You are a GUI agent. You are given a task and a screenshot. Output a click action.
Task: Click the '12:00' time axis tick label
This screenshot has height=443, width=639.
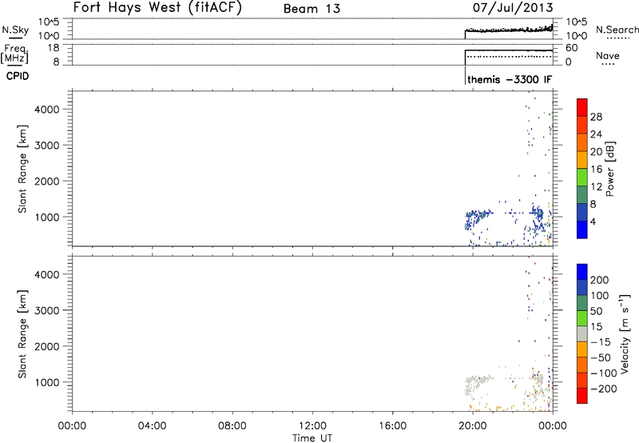click(312, 426)
